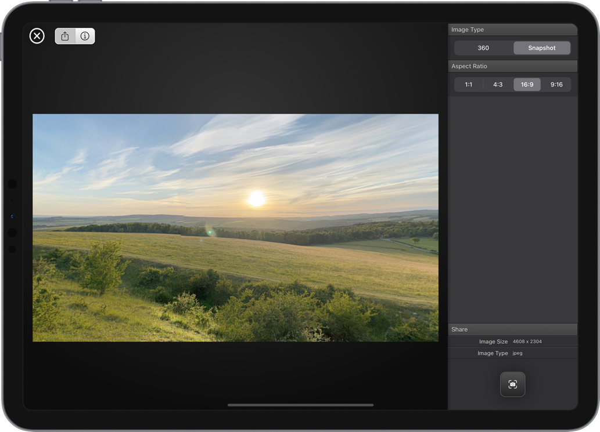600x432 pixels.
Task: Capture snapshot with the camera button
Action: [512, 384]
